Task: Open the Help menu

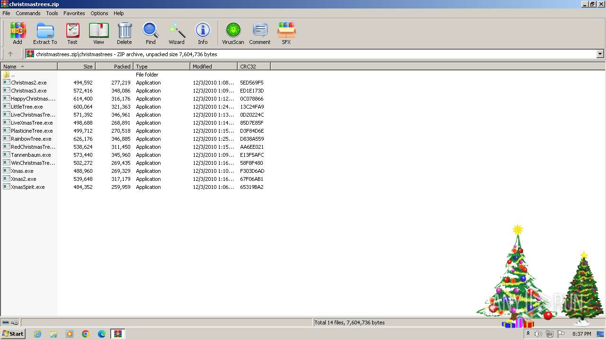Action: pyautogui.click(x=119, y=13)
